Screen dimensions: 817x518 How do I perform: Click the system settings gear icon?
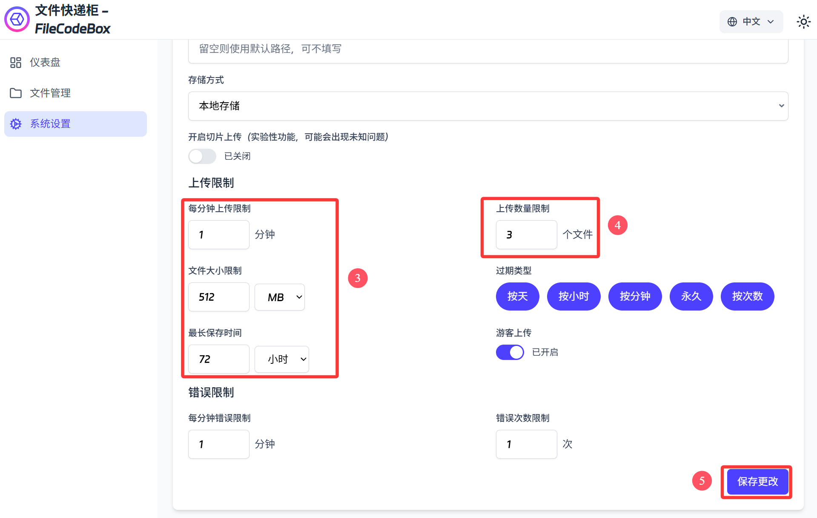point(16,124)
